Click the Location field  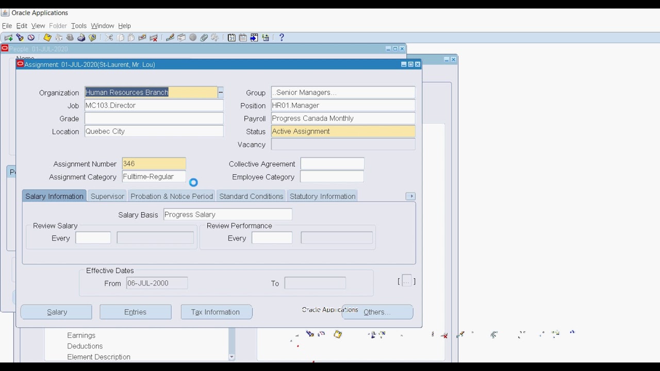click(154, 131)
